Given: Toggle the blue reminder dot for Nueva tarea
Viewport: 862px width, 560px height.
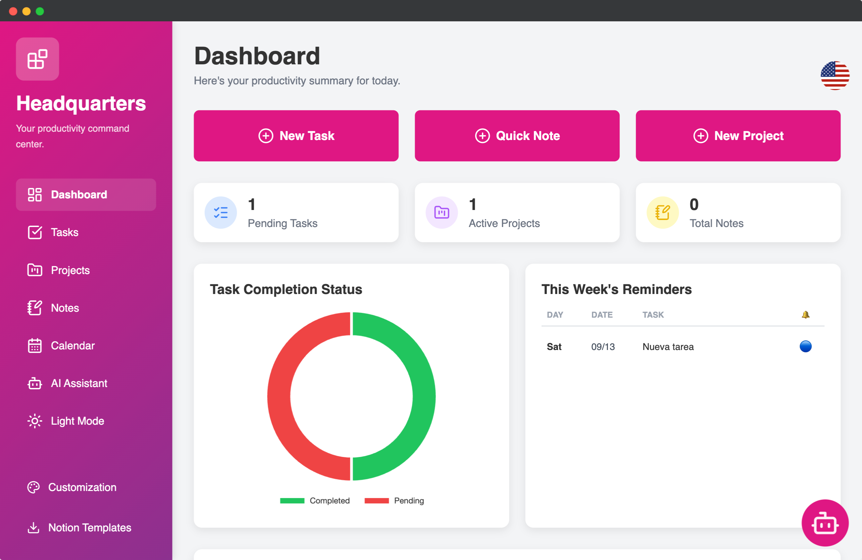Looking at the screenshot, I should click(805, 346).
